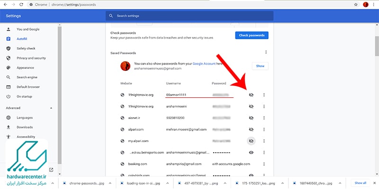Viewport: 379px width, 189px height.
Task: Open more actions for aionet.ir
Action: tap(264, 118)
